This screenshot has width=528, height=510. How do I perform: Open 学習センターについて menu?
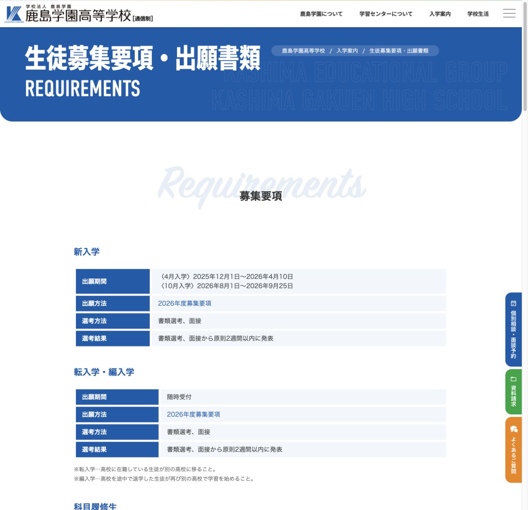(x=386, y=14)
